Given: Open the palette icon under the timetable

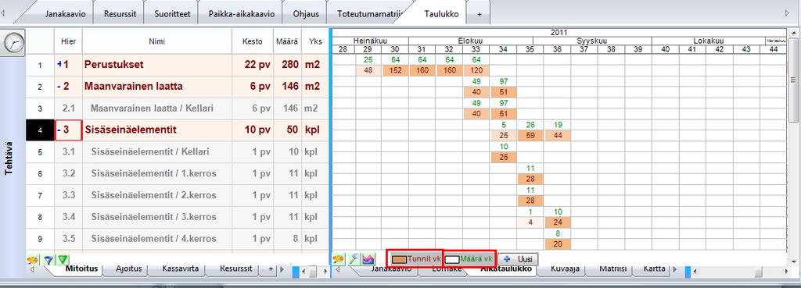Looking at the screenshot, I should 338,259.
